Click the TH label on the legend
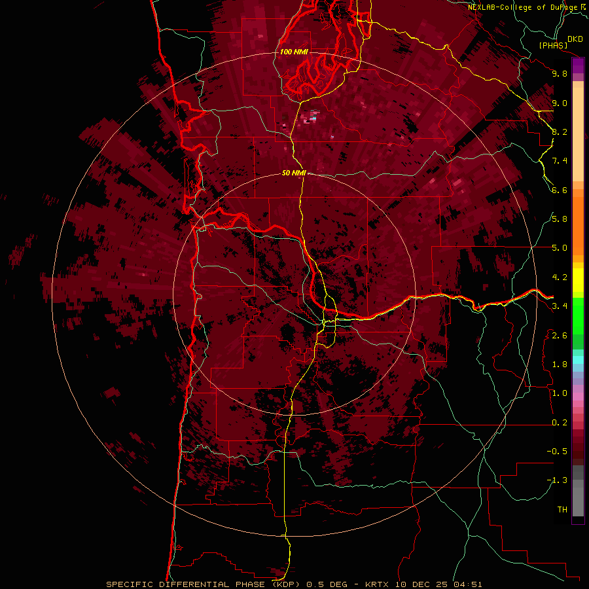The image size is (589, 589). pos(562,509)
